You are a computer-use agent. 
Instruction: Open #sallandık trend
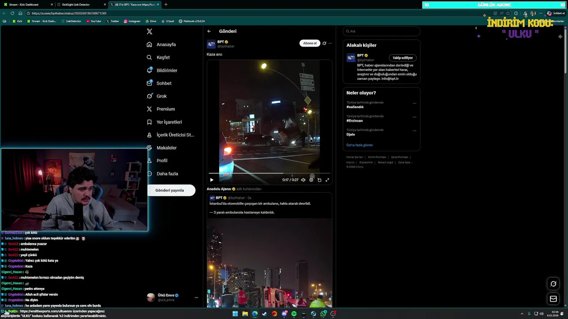point(355,107)
